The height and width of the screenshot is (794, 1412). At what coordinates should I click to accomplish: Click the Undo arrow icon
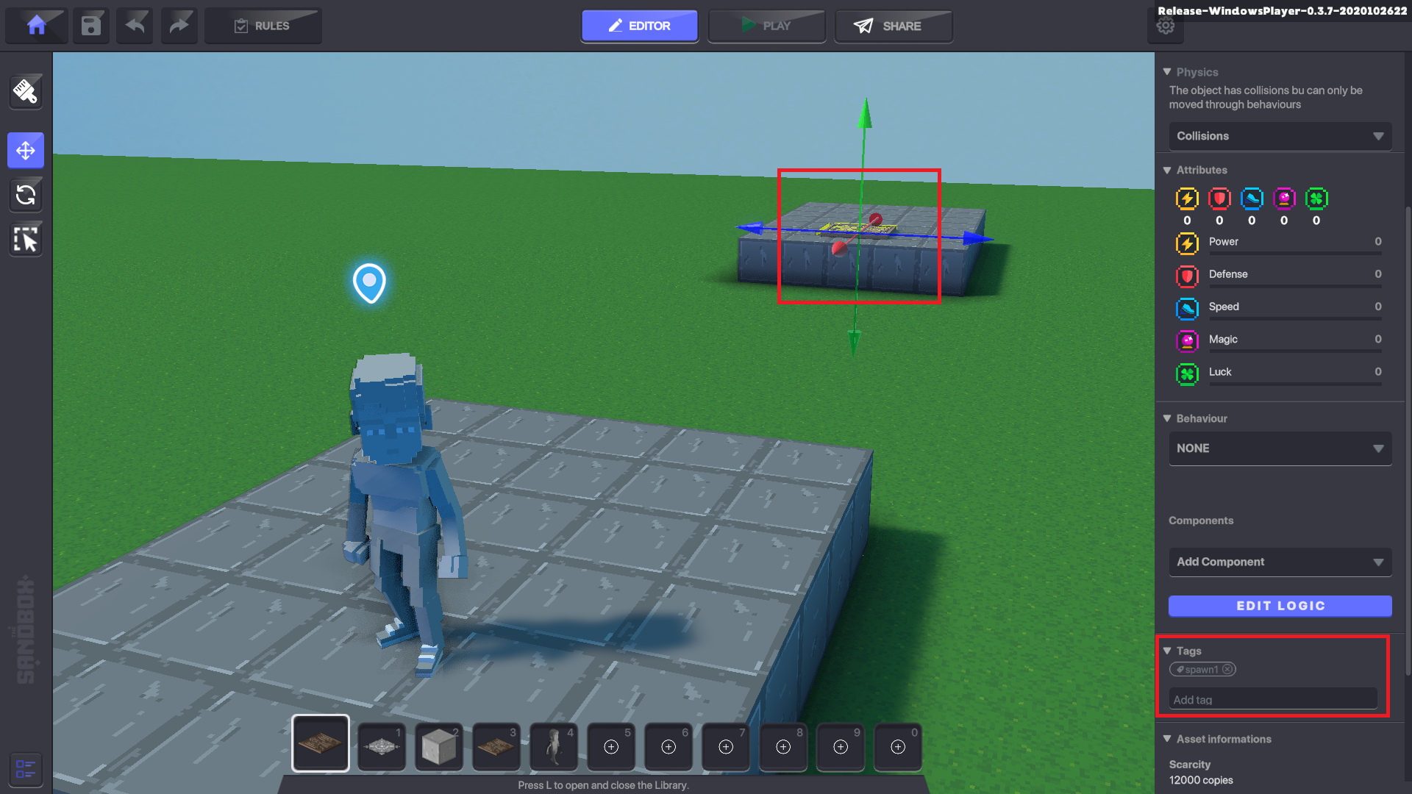135,26
